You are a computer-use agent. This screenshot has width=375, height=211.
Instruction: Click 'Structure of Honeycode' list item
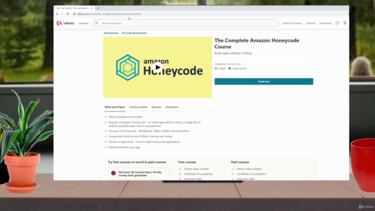point(149,131)
